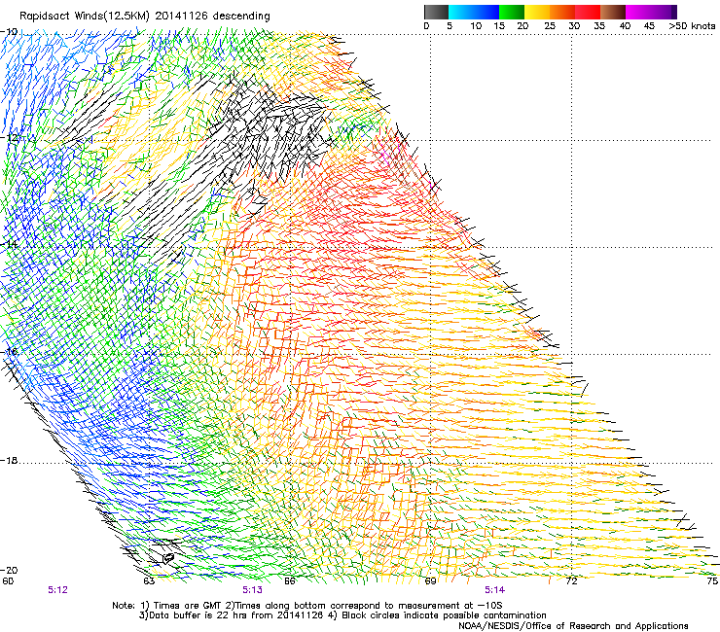720x632 pixels.
Task: Click the longitude label '60'
Action: click(x=8, y=581)
